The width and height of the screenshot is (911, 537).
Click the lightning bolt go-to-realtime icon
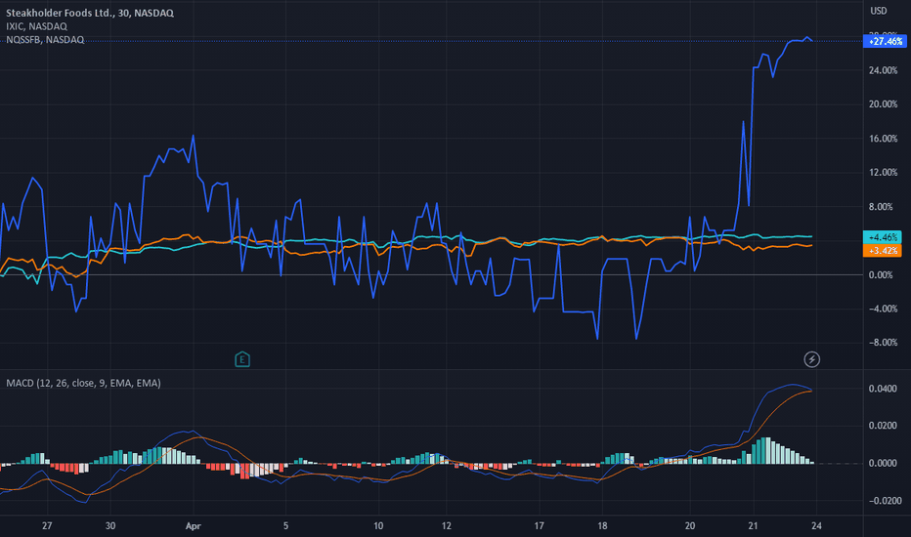[x=811, y=359]
